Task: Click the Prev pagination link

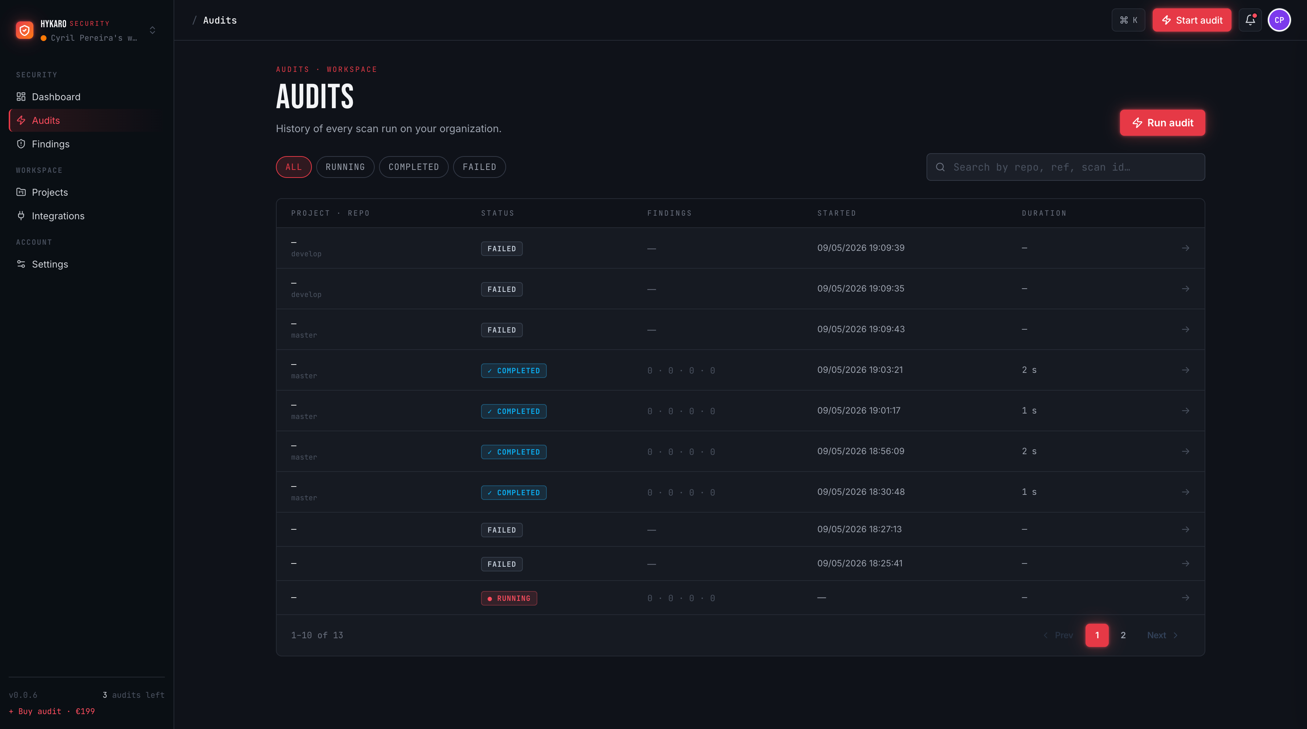Action: point(1058,635)
